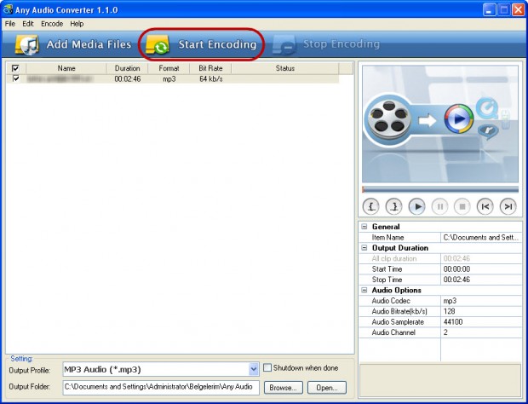
Task: Click the Item Name path value
Action: click(481, 238)
